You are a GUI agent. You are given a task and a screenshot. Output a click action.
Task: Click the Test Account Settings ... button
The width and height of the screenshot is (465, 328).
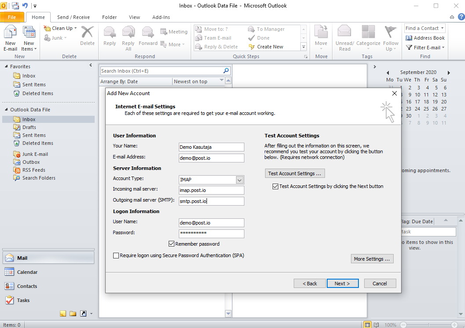[x=295, y=173]
